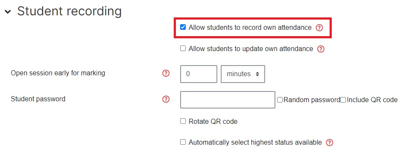Screen dimensions: 415x160
Task: Open help for recording own attendance
Action: [x=319, y=28]
